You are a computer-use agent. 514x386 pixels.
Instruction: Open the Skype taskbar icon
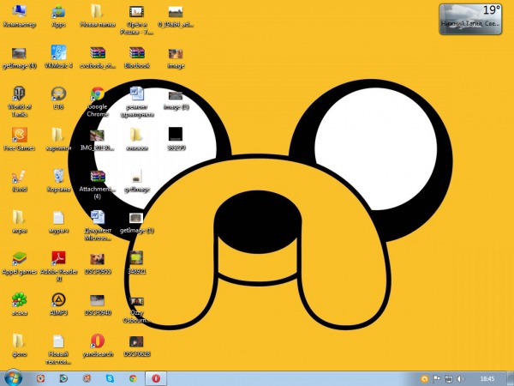110,379
